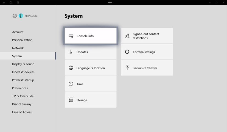The height and width of the screenshot is (132, 227).
Task: Go to Power & startup
Action: [28, 80]
